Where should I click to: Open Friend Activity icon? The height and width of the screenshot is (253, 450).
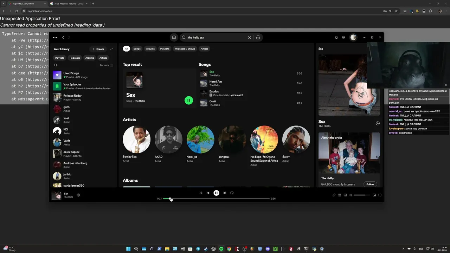tap(343, 37)
